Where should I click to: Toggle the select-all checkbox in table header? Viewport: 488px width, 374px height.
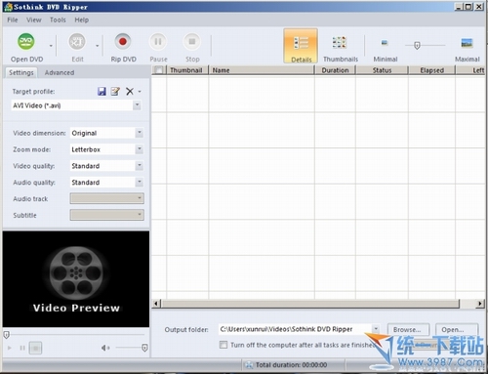(x=159, y=70)
